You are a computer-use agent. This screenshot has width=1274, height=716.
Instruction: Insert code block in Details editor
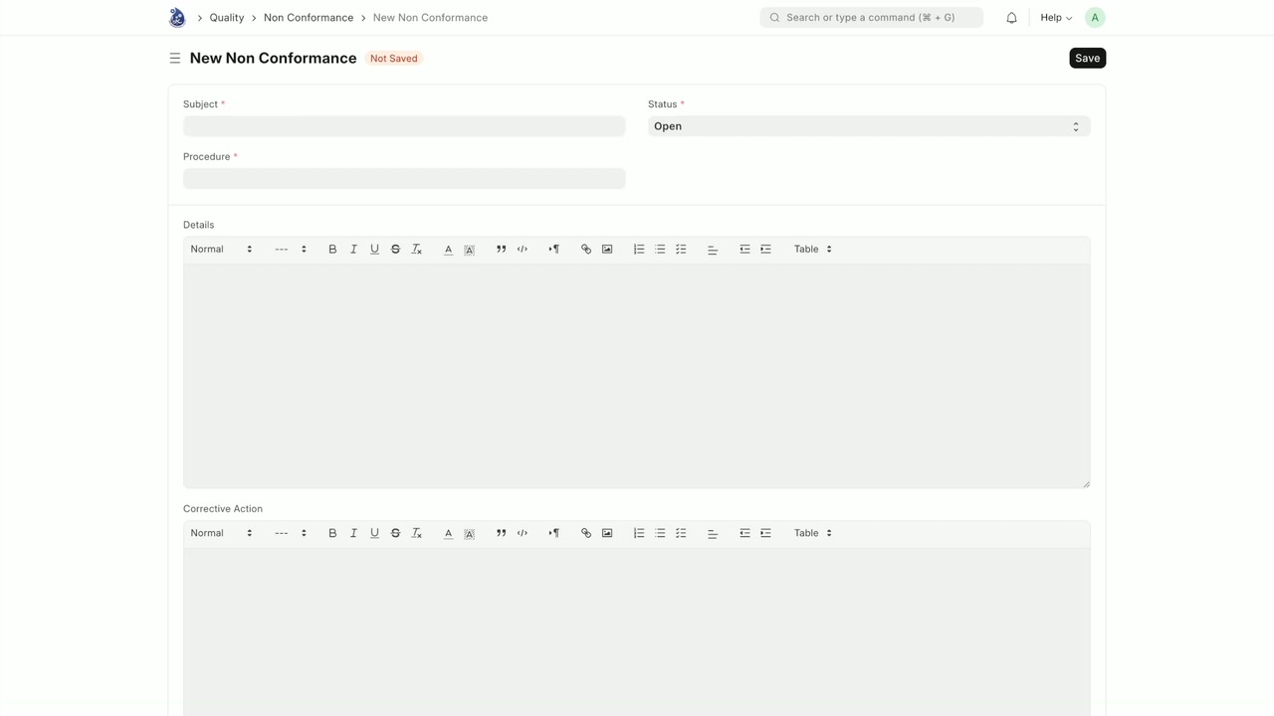point(522,250)
